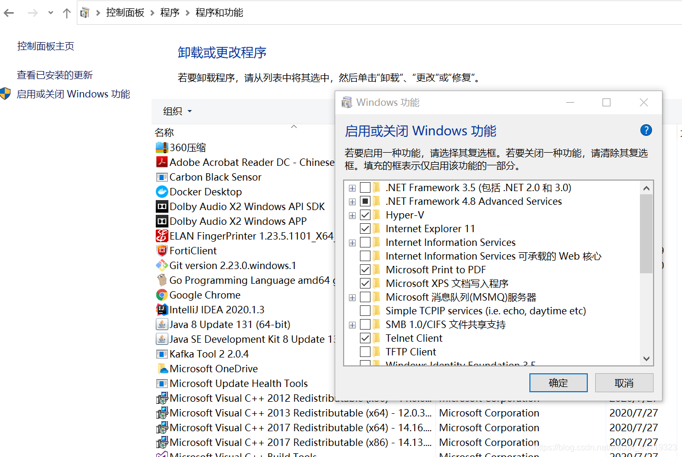This screenshot has height=457, width=682.
Task: Expand the Hyper-V tree node
Action: 352,215
